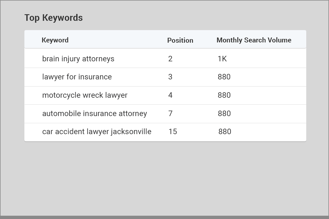Open the lawyer for insurance keyword
Viewport: 329px width, 219px height.
(77, 77)
